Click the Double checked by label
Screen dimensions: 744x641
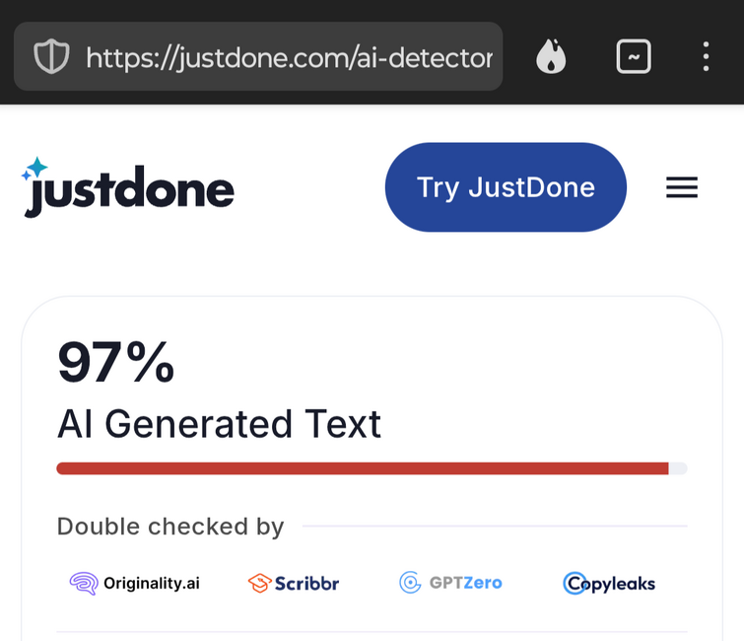pyautogui.click(x=170, y=526)
